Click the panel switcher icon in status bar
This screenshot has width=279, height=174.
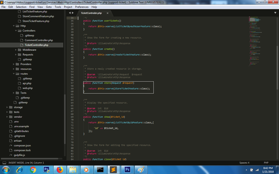tap(4, 163)
